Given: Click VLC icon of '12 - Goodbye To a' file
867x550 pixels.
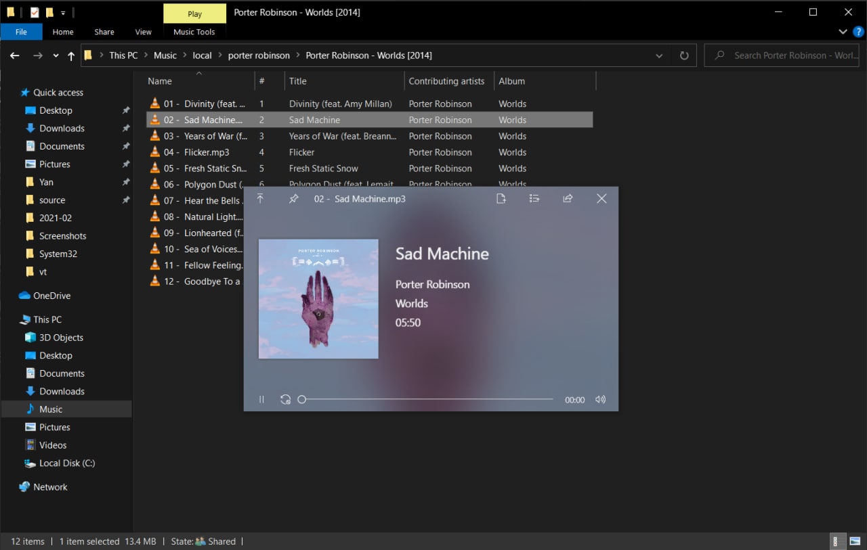Looking at the screenshot, I should pyautogui.click(x=154, y=281).
